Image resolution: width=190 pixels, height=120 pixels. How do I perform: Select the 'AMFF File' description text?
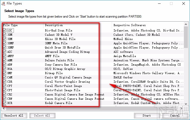[52, 56]
